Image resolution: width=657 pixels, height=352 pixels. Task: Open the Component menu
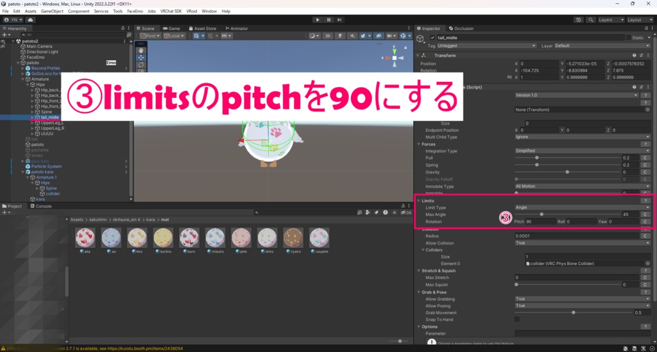[78, 12]
